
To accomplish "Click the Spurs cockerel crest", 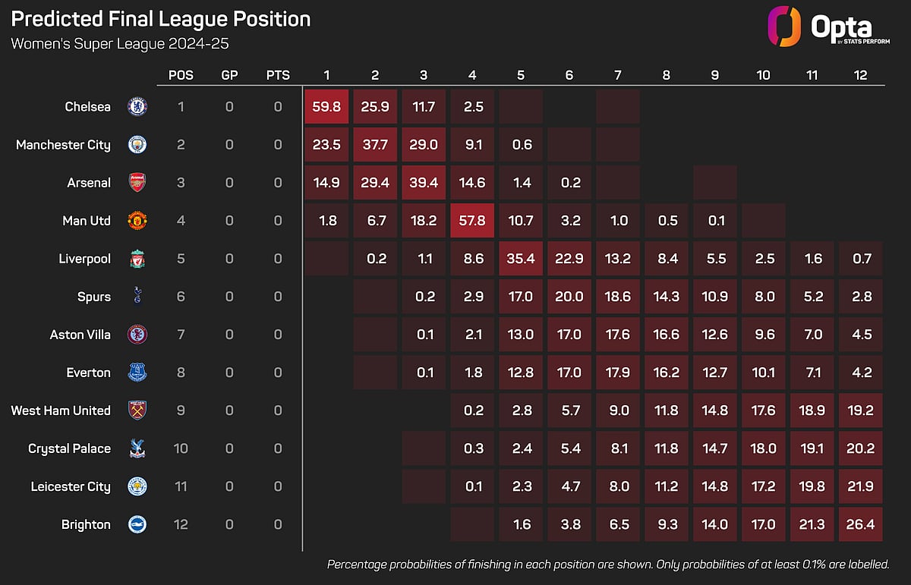I will pos(137,297).
